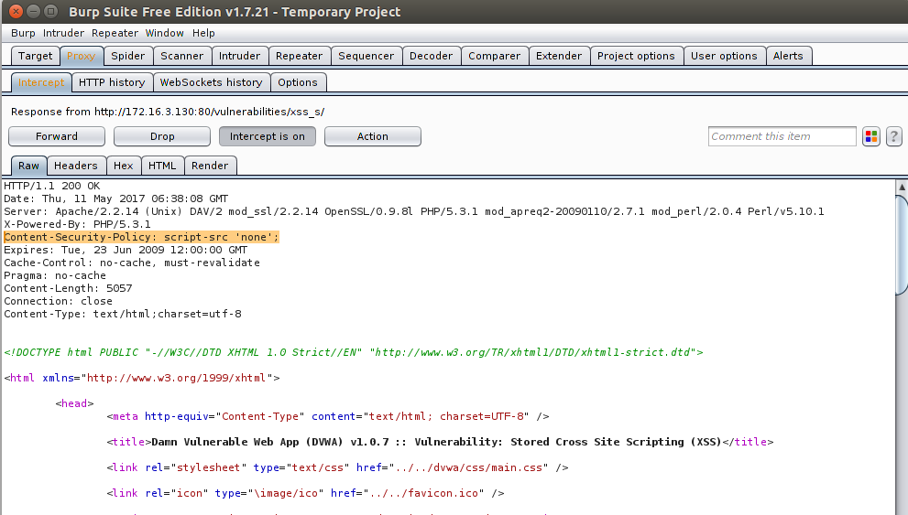Click the Server: Apache header line
Image resolution: width=908 pixels, height=515 pixels.
[413, 211]
